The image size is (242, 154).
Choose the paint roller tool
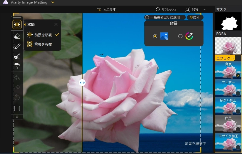pyautogui.click(x=17, y=66)
